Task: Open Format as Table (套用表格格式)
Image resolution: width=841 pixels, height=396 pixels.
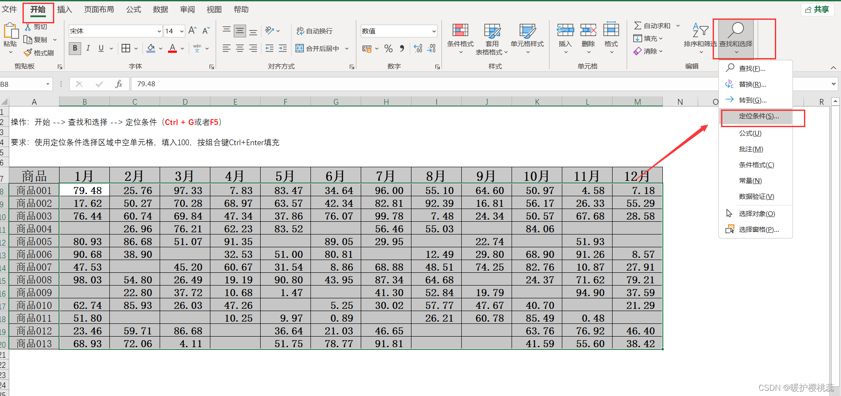Action: click(492, 39)
